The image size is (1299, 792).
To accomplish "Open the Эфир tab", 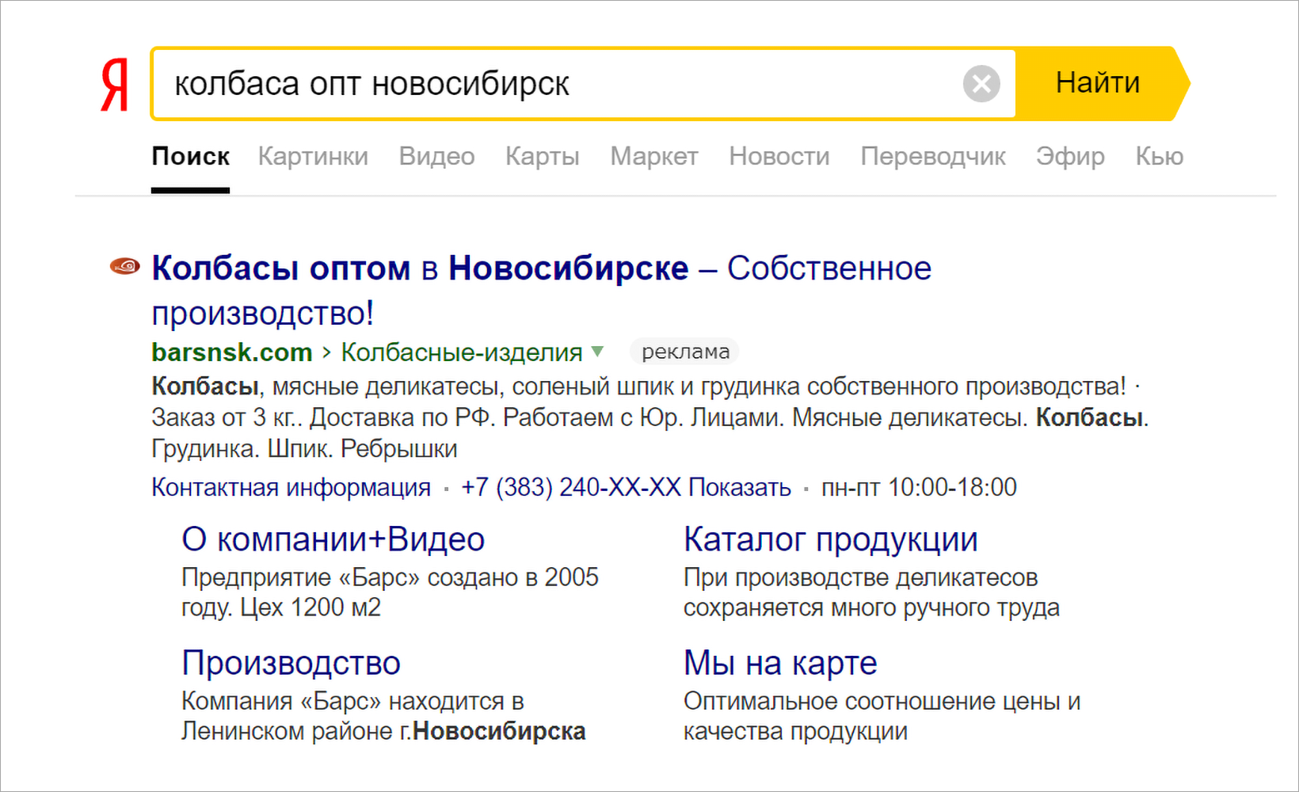I will pyautogui.click(x=1070, y=157).
